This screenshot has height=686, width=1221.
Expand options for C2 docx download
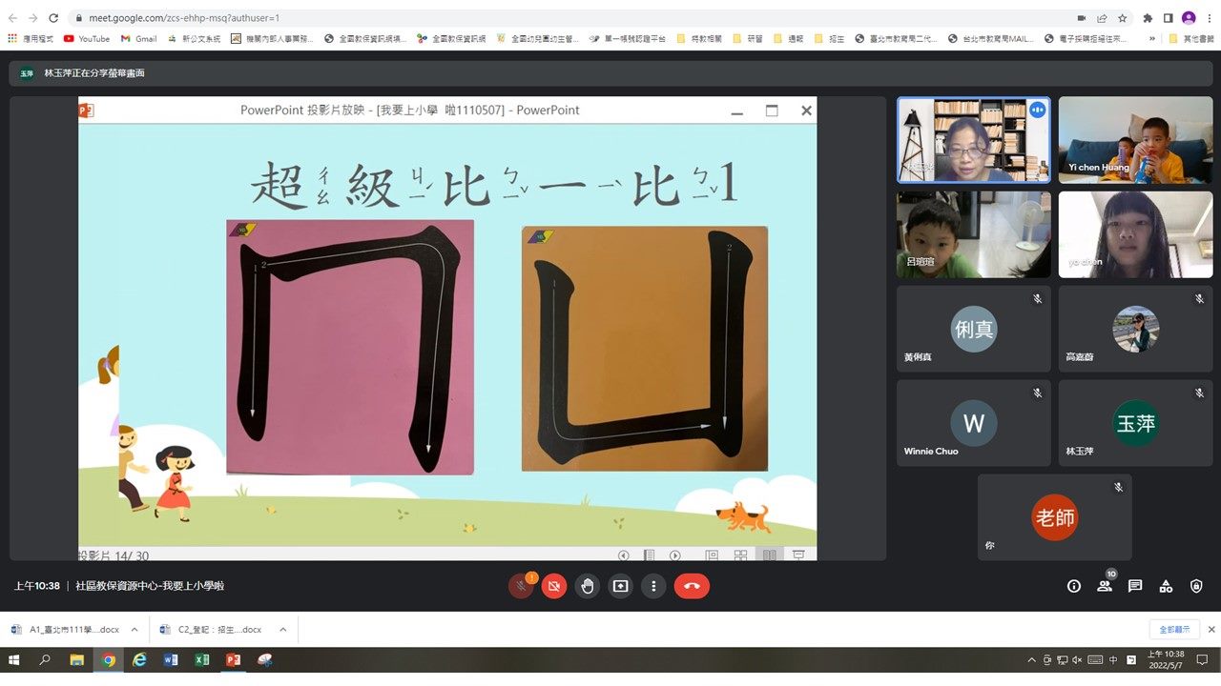pos(283,630)
